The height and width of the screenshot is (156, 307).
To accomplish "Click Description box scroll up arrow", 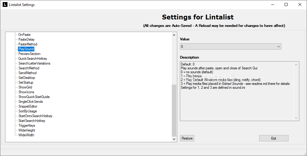I will 296,65.
